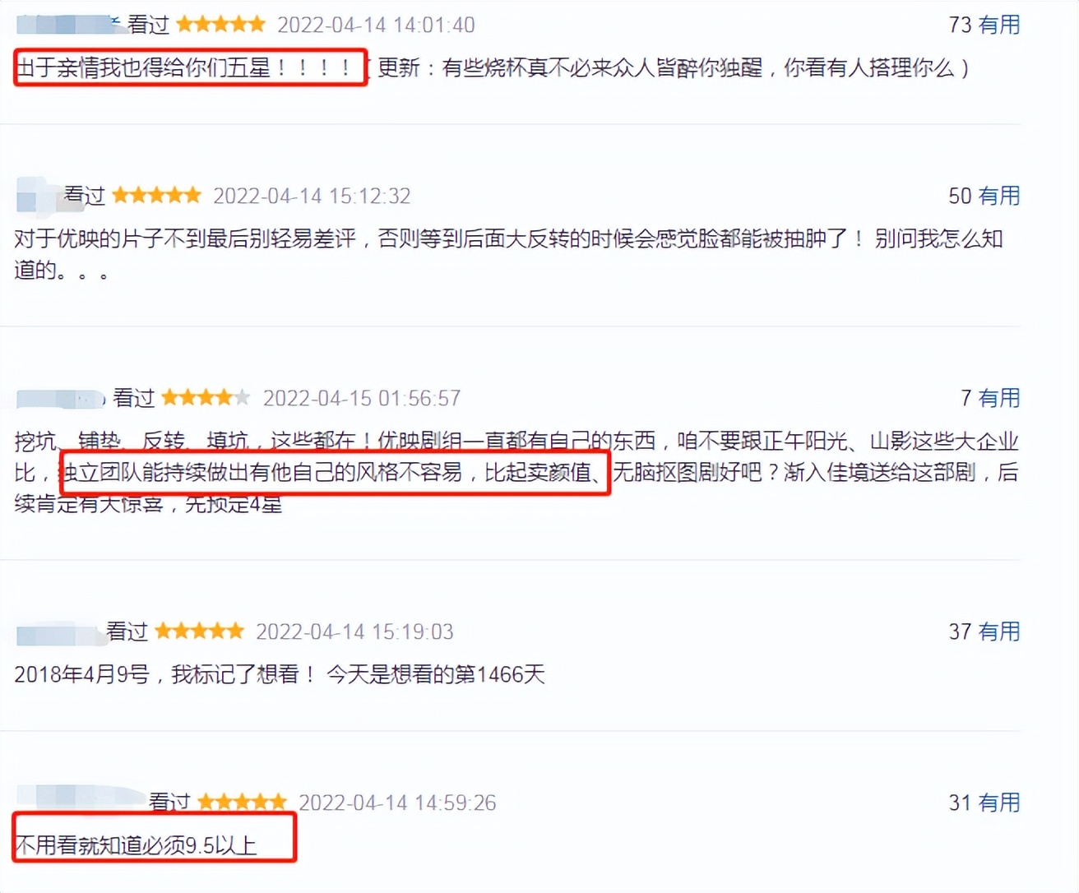Click the 7 有用 helpful link
Screen dimensions: 1079x893
pyautogui.click(x=990, y=398)
